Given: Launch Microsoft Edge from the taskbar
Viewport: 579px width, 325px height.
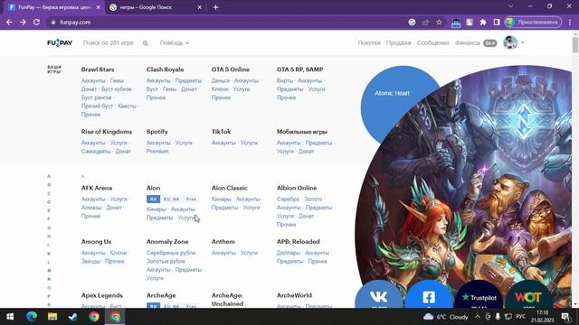Looking at the screenshot, I should [32, 317].
